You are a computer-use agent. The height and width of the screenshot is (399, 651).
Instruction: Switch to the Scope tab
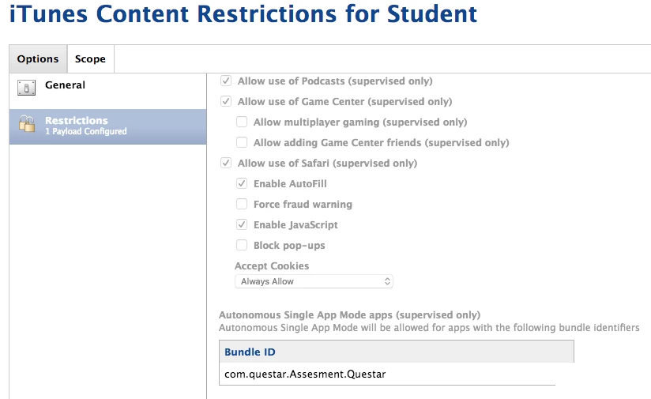(x=90, y=59)
